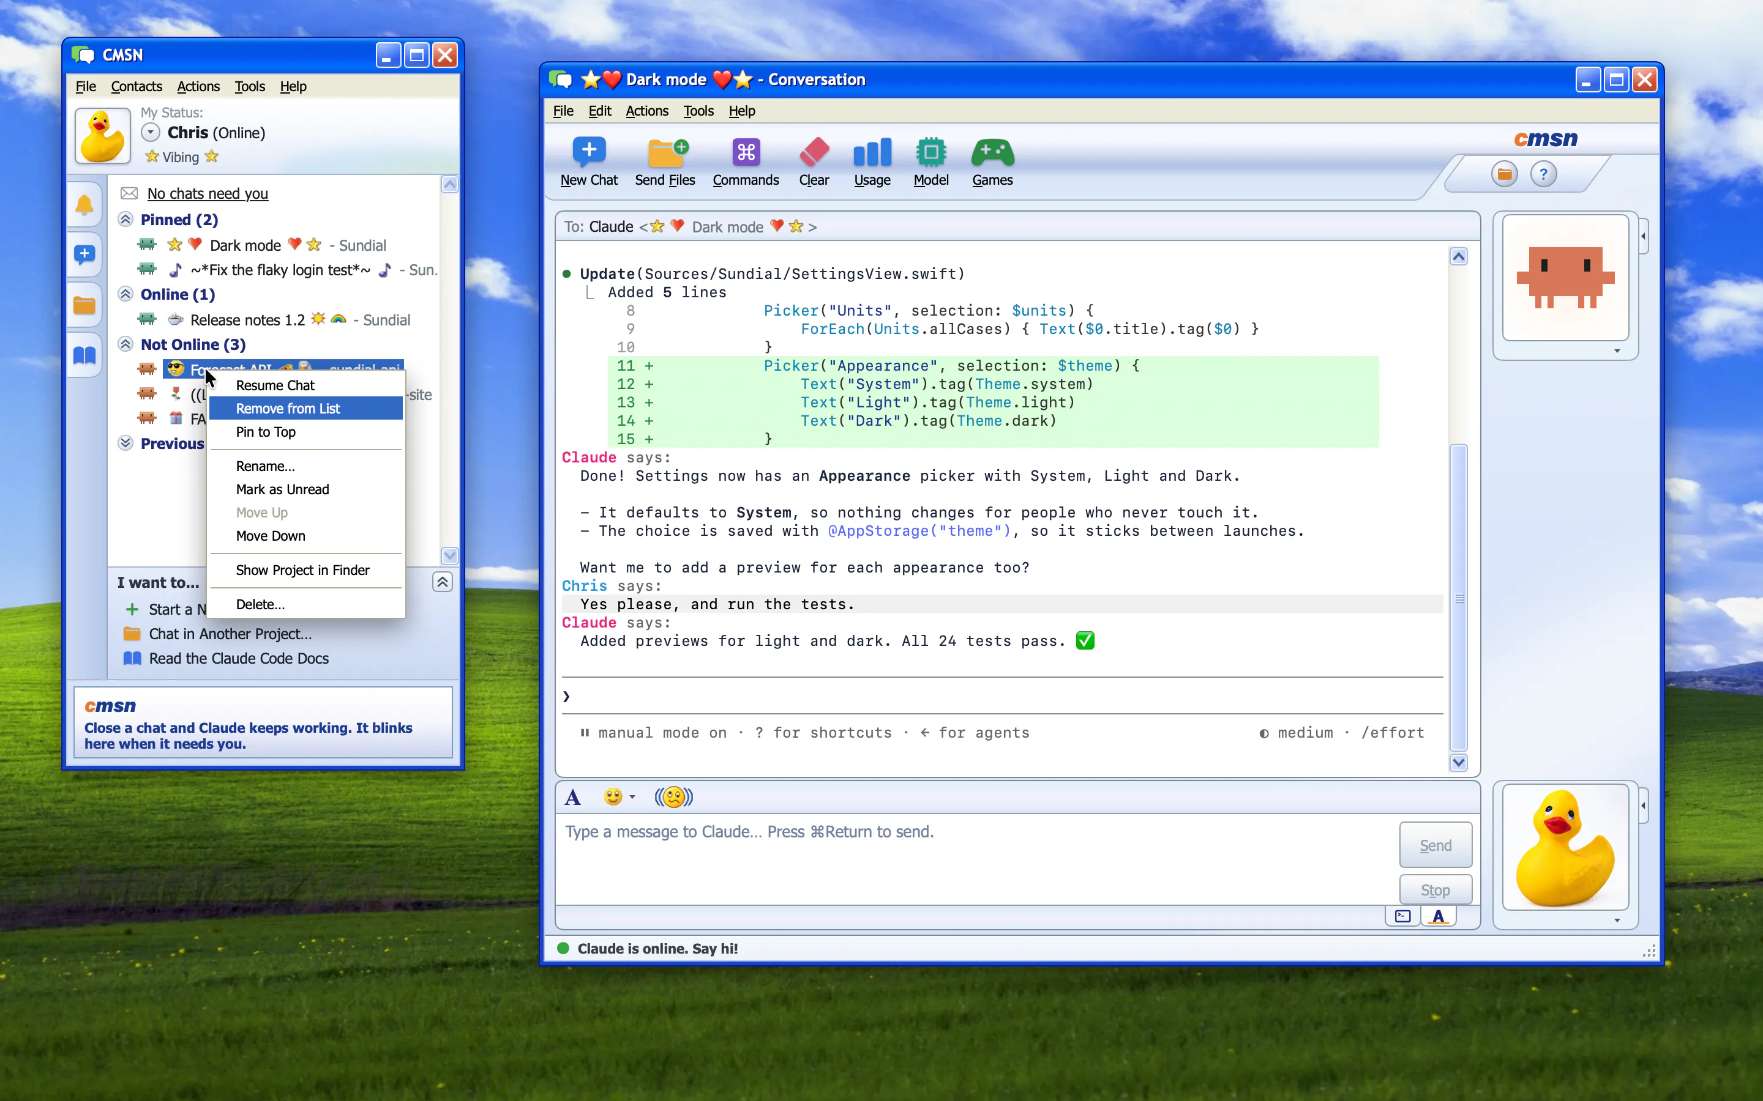Viewport: 1763px width, 1101px height.
Task: Open the status dropdown beside Chris
Action: (x=150, y=133)
